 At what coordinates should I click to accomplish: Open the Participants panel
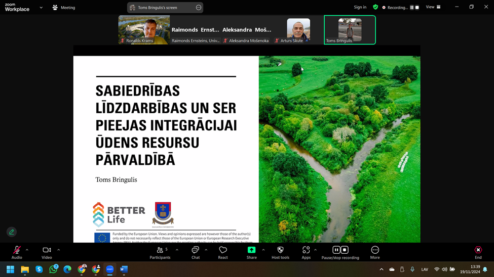coord(160,252)
